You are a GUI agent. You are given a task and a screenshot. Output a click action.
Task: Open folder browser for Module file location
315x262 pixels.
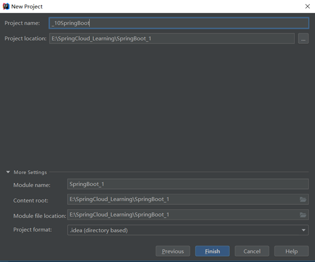(303, 215)
